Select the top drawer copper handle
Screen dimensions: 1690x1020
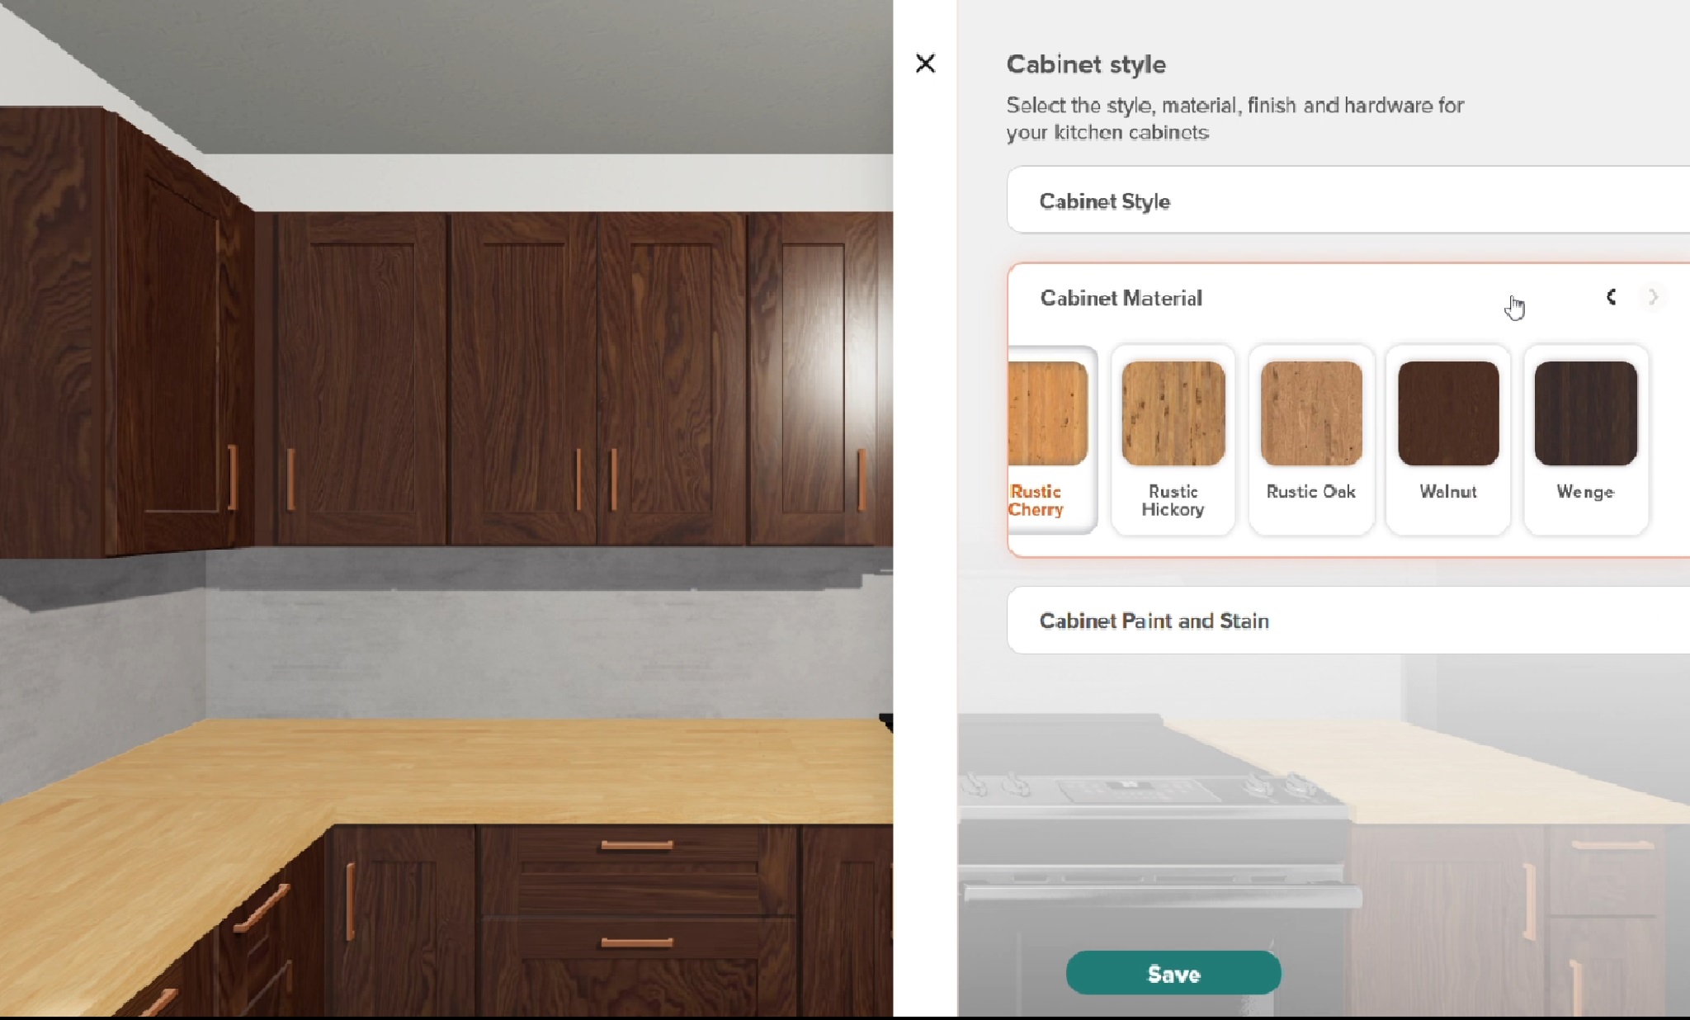coord(637,844)
